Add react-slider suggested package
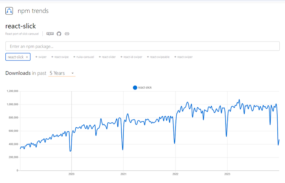Screen dimensions: 285x183 tap(107, 57)
